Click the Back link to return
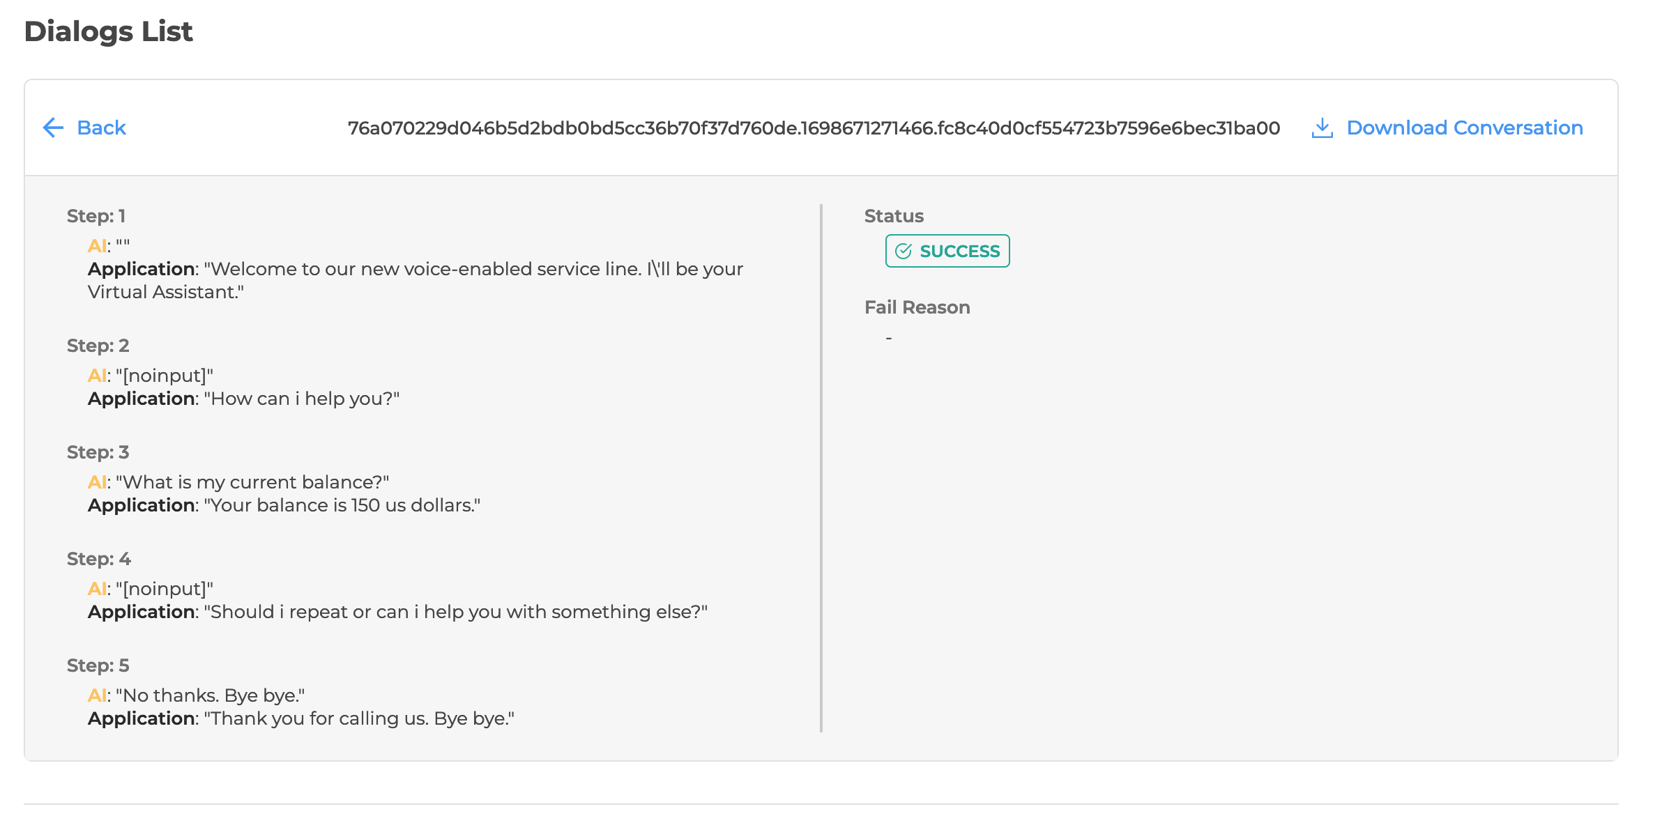The image size is (1669, 839). point(102,128)
